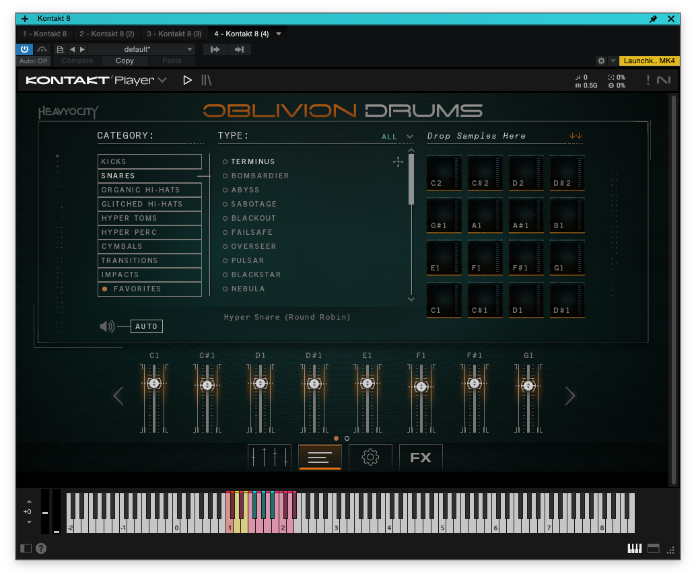The image size is (696, 578).
Task: Open the gear settings page icon
Action: pos(370,457)
